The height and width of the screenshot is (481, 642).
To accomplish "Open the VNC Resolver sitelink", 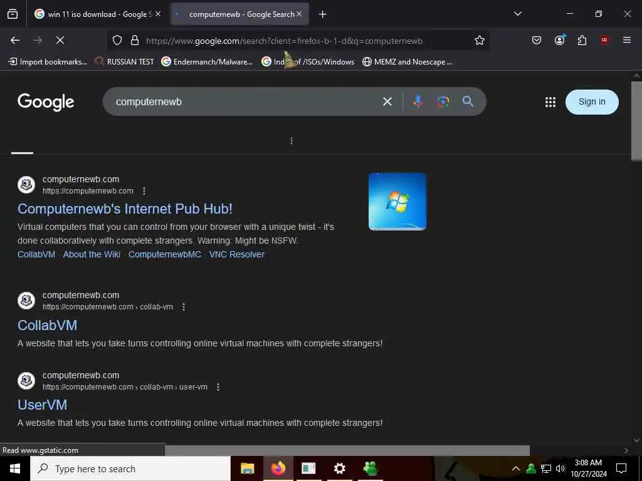I will (237, 254).
